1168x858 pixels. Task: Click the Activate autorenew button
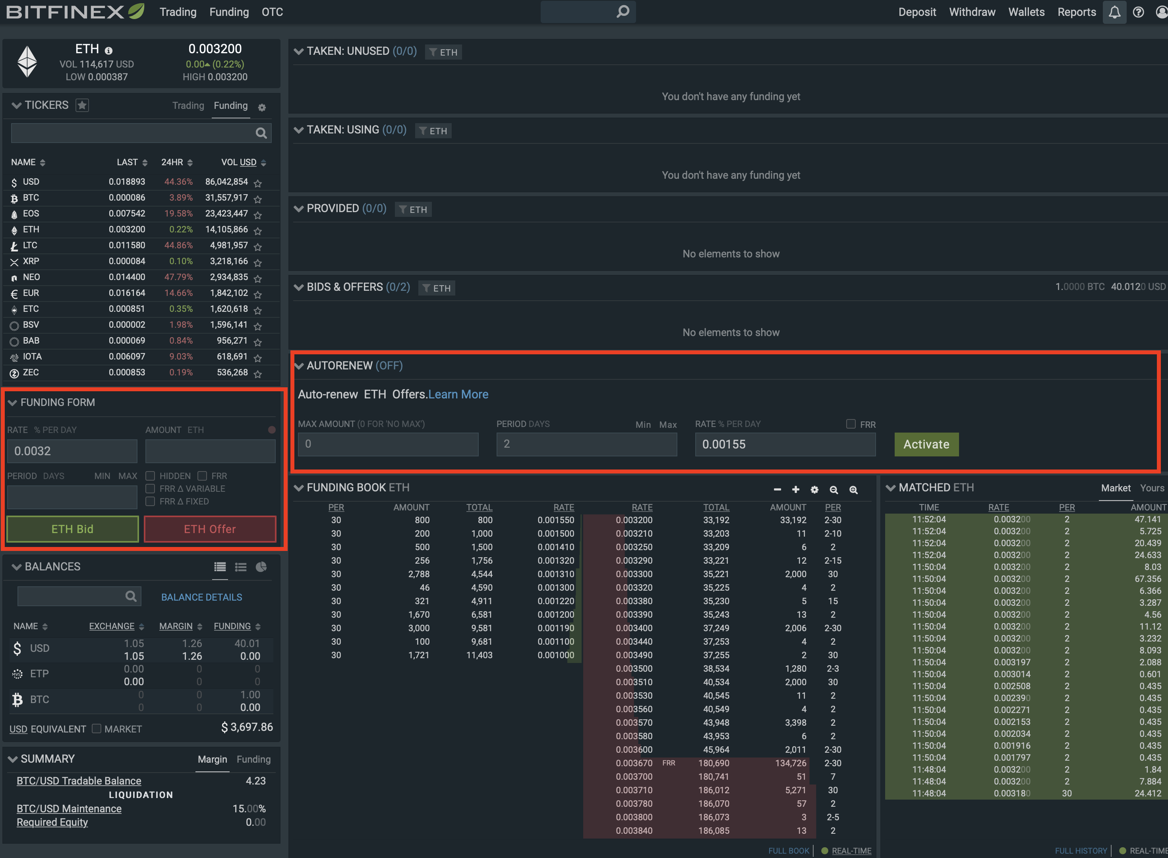926,444
